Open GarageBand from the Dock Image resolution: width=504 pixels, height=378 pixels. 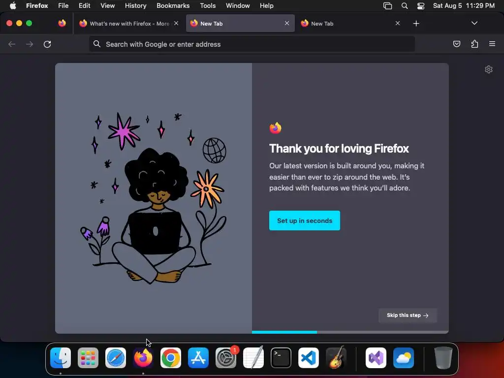point(336,358)
